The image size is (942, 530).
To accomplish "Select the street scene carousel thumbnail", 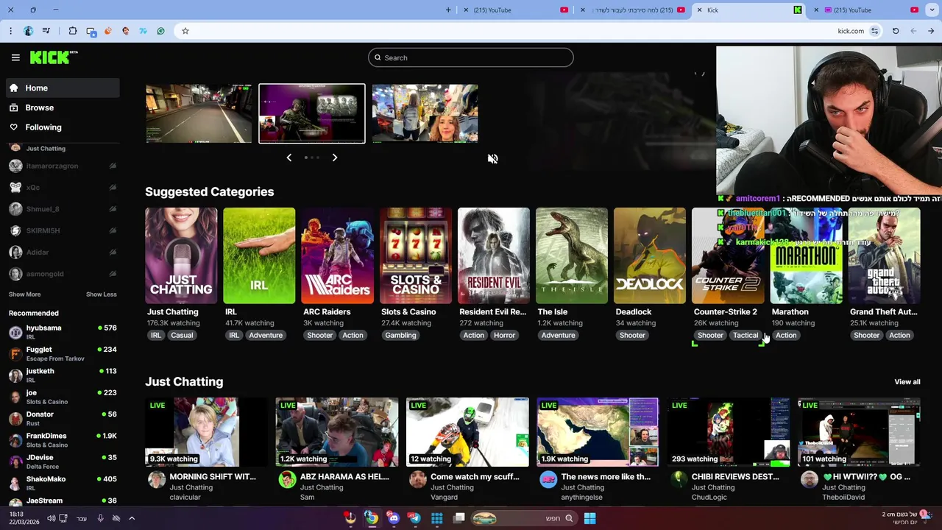I will 199,113.
